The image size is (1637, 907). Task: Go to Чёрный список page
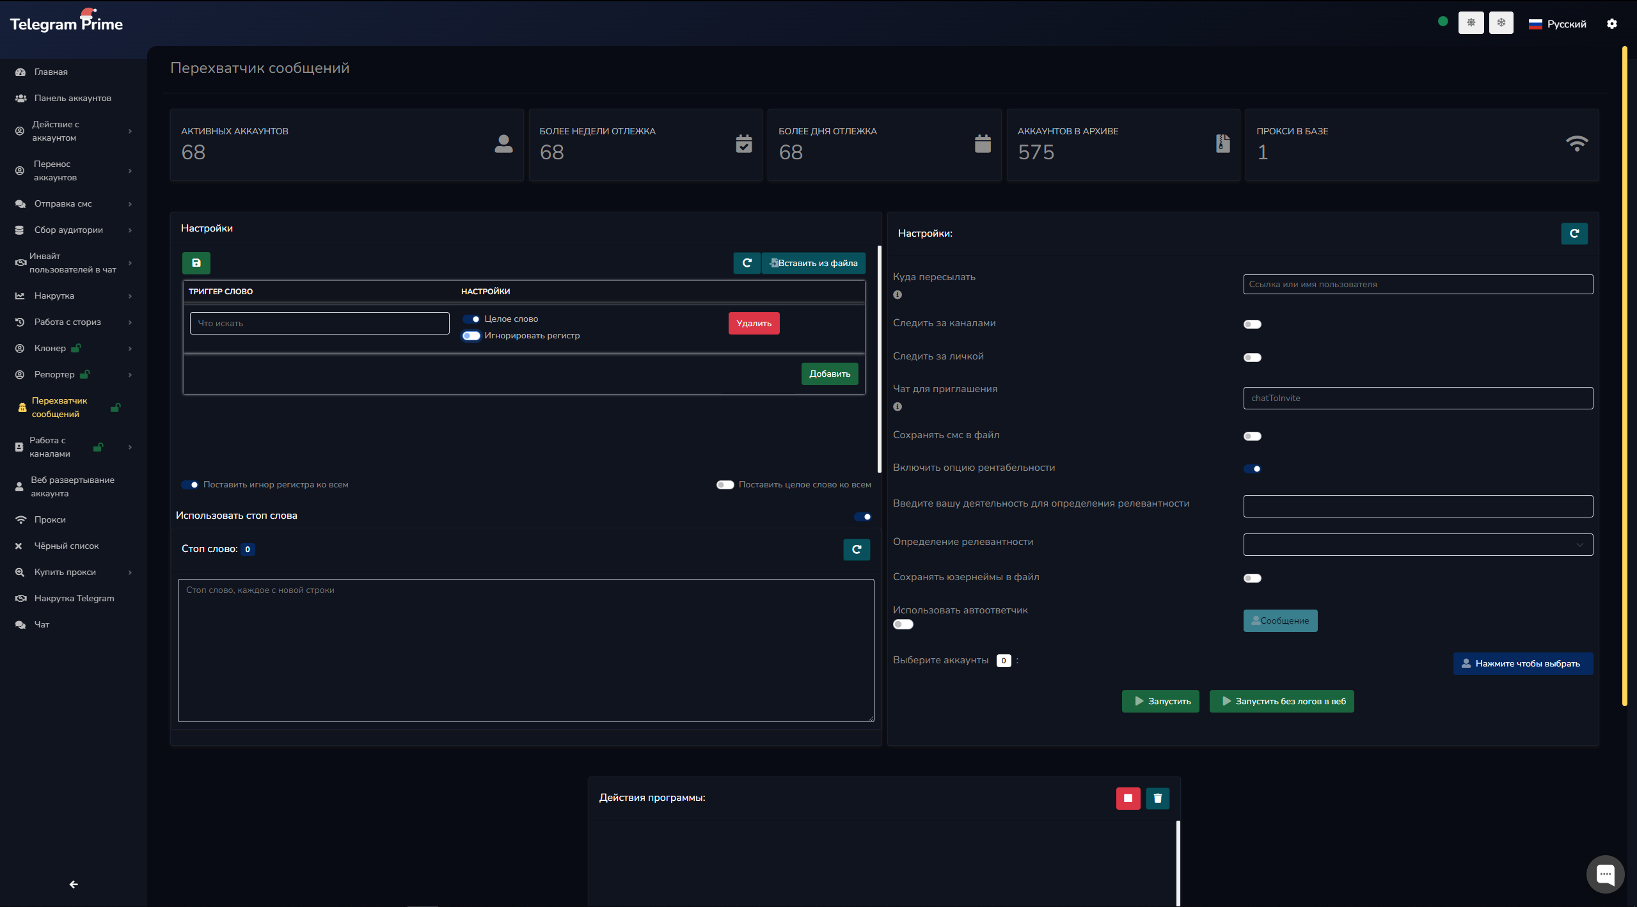(66, 546)
